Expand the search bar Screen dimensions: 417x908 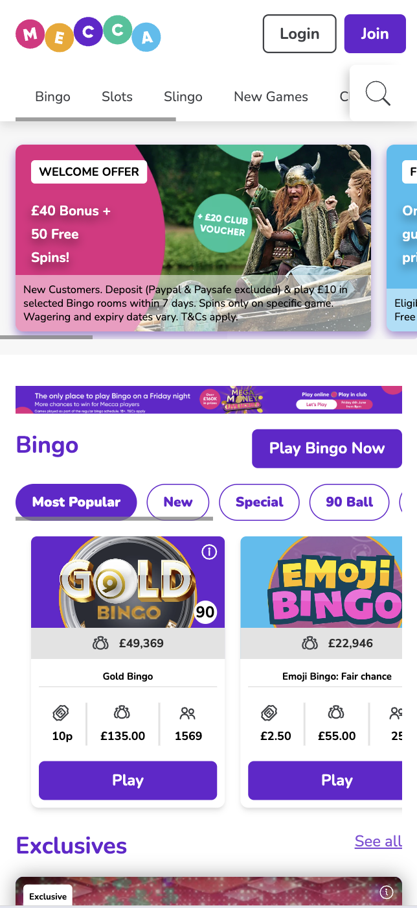(378, 93)
